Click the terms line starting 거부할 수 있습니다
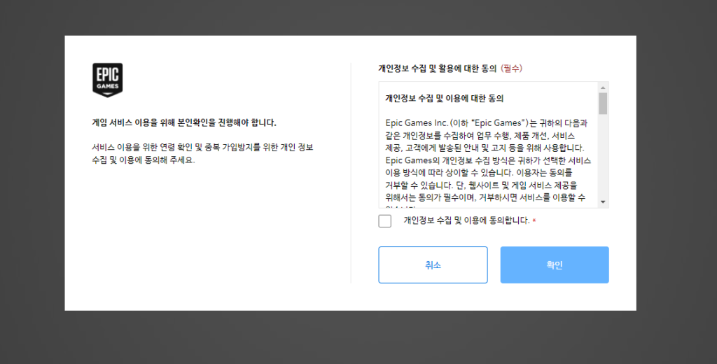The image size is (717, 364). point(482,185)
